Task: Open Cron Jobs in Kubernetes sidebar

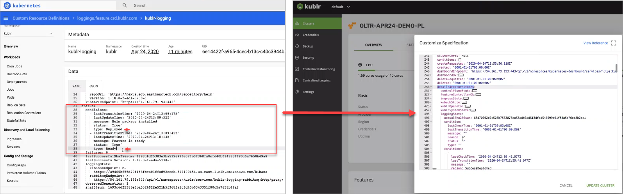Action: click(14, 66)
